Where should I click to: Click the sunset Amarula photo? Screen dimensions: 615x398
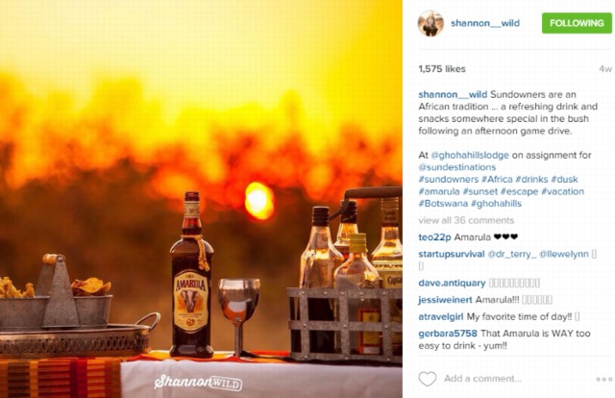[x=201, y=199]
